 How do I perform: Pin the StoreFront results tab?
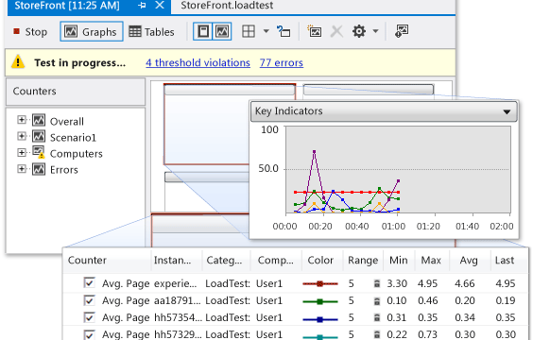(142, 6)
